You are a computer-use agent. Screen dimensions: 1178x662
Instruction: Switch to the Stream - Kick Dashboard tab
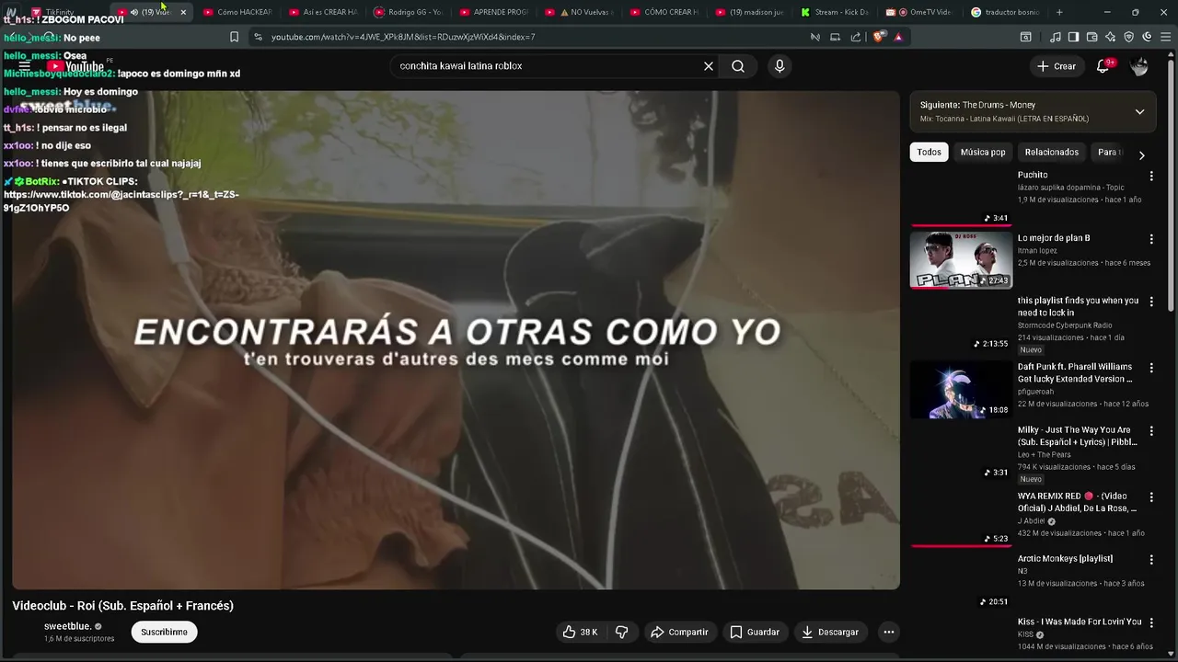(x=835, y=12)
